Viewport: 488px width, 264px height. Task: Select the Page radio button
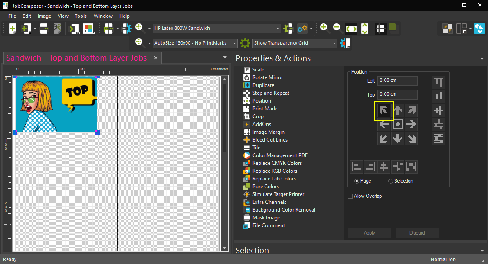357,181
